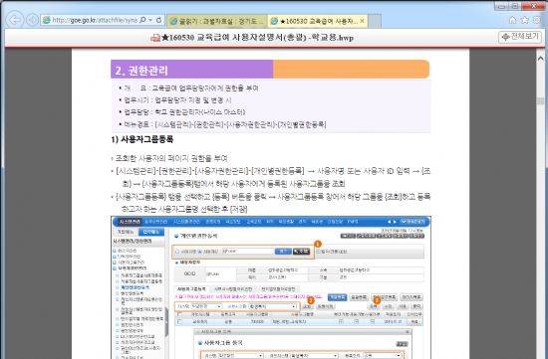Open browser Tools gear menu
Image resolution: width=548 pixels, height=359 pixels.
537,20
